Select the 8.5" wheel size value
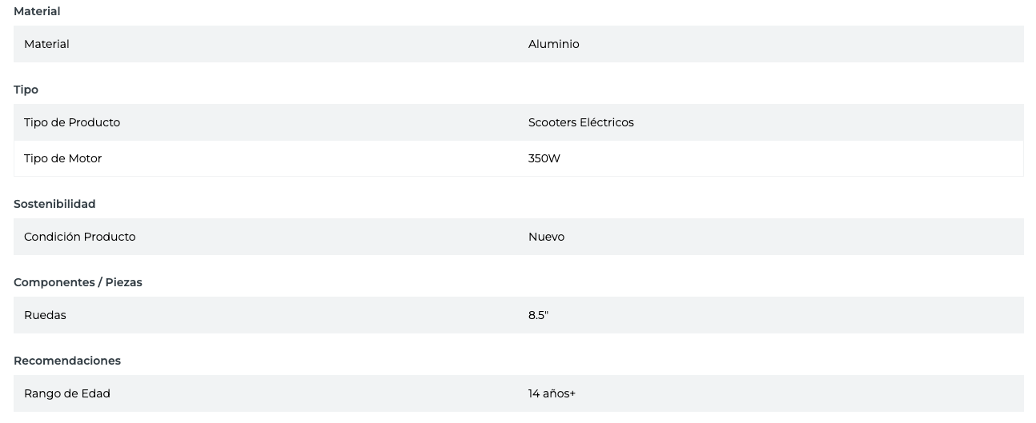Image resolution: width=1036 pixels, height=423 pixels. (538, 315)
